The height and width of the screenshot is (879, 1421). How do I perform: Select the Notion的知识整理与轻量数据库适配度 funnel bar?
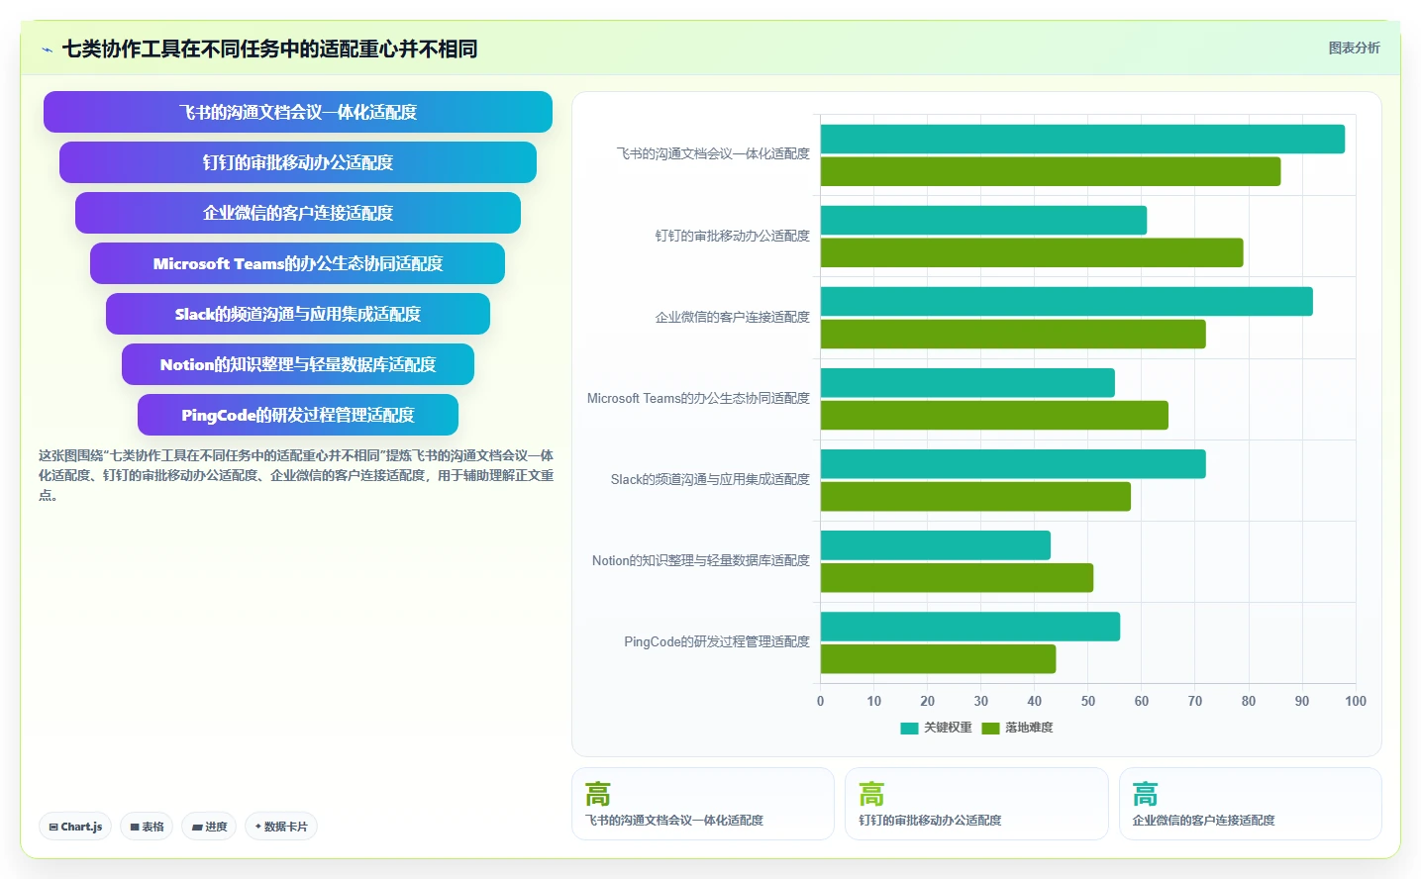pos(298,364)
